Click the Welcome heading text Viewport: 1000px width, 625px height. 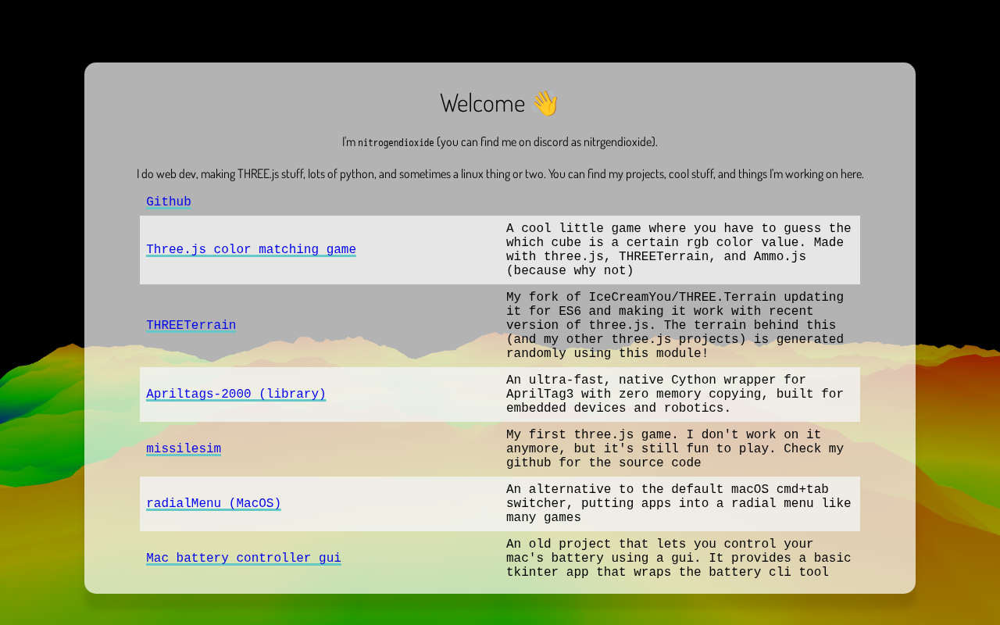[482, 103]
